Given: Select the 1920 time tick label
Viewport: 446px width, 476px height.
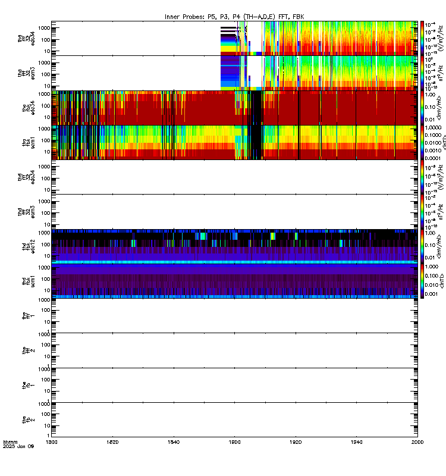Looking at the screenshot, I should 296,442.
